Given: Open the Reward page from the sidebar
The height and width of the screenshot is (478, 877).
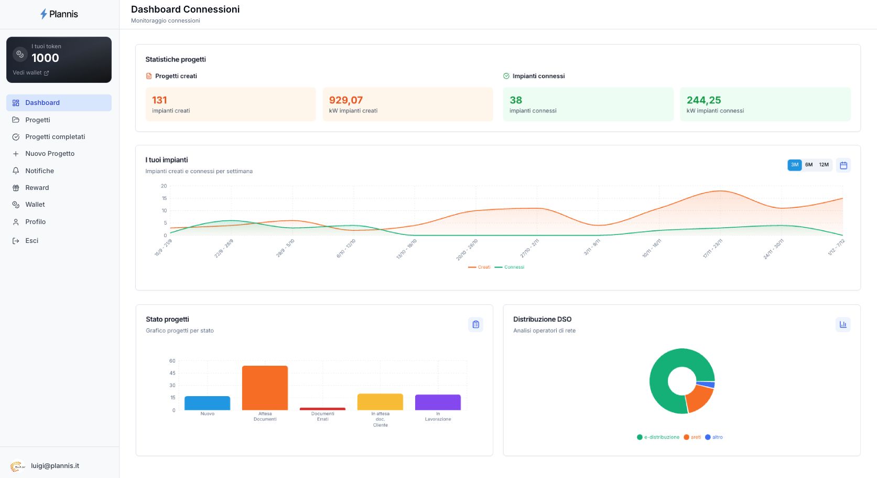Looking at the screenshot, I should (x=37, y=188).
